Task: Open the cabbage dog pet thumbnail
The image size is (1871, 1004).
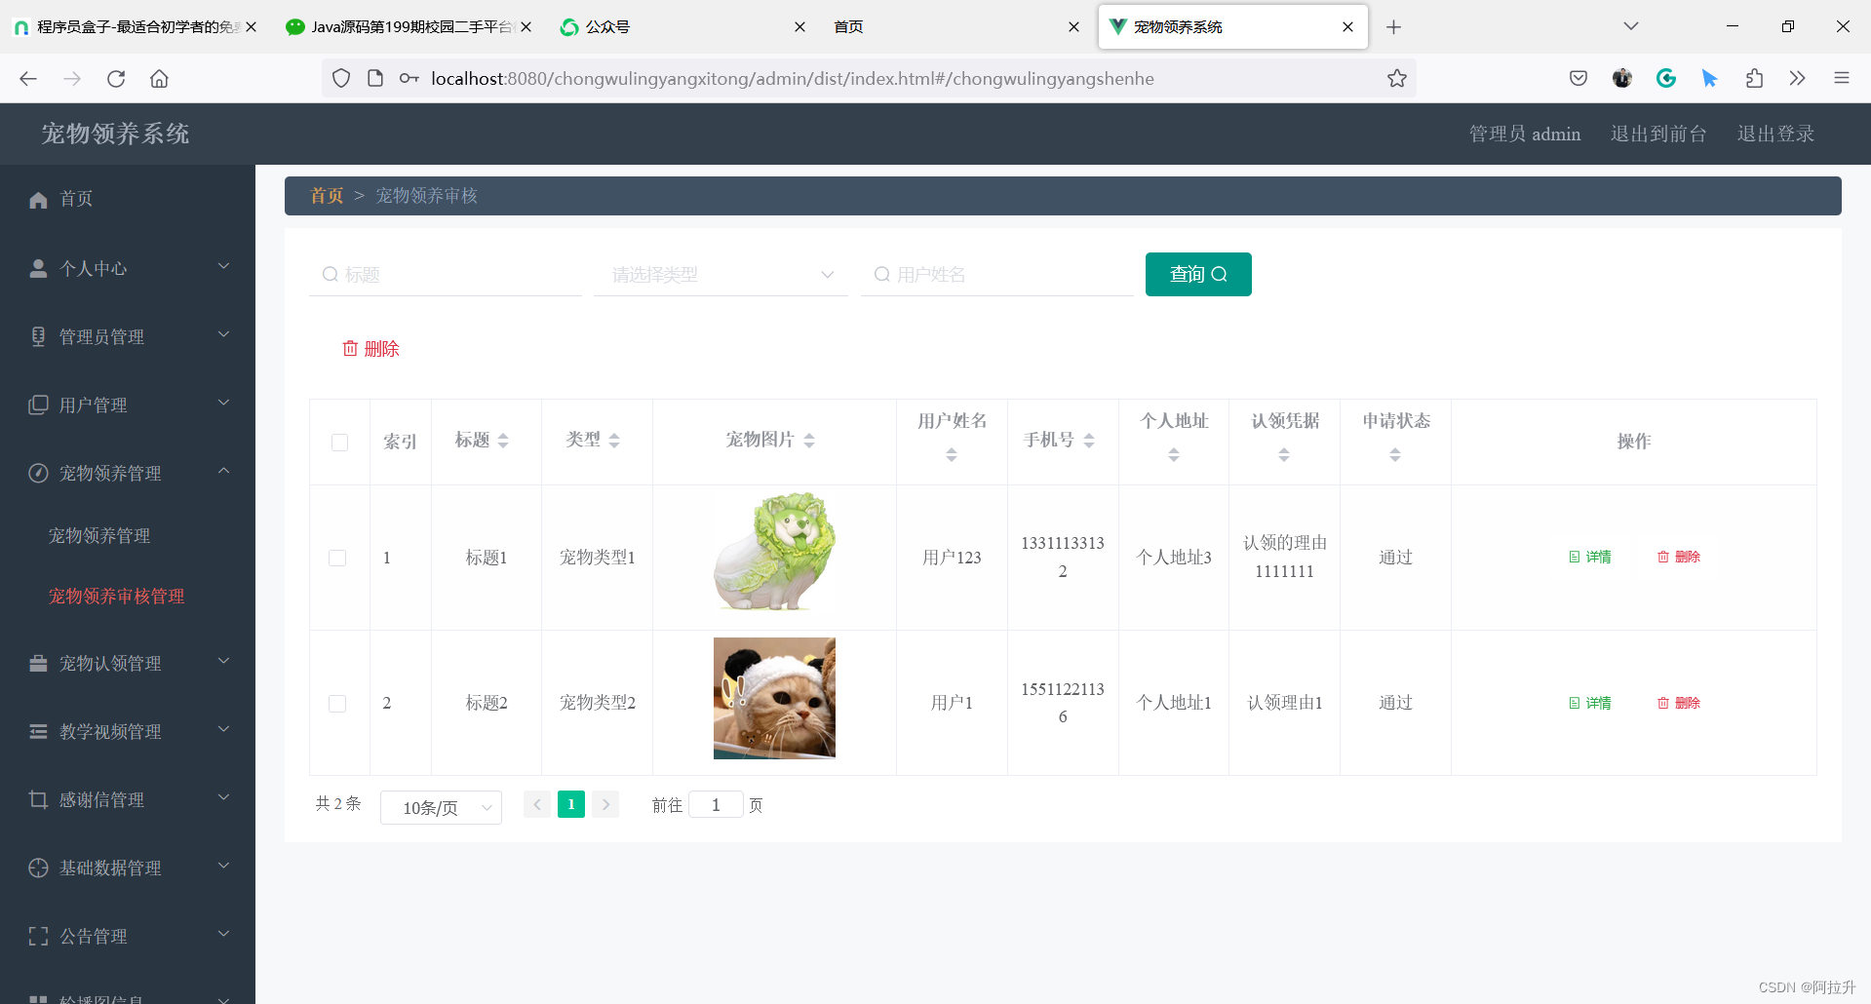Action: [774, 552]
